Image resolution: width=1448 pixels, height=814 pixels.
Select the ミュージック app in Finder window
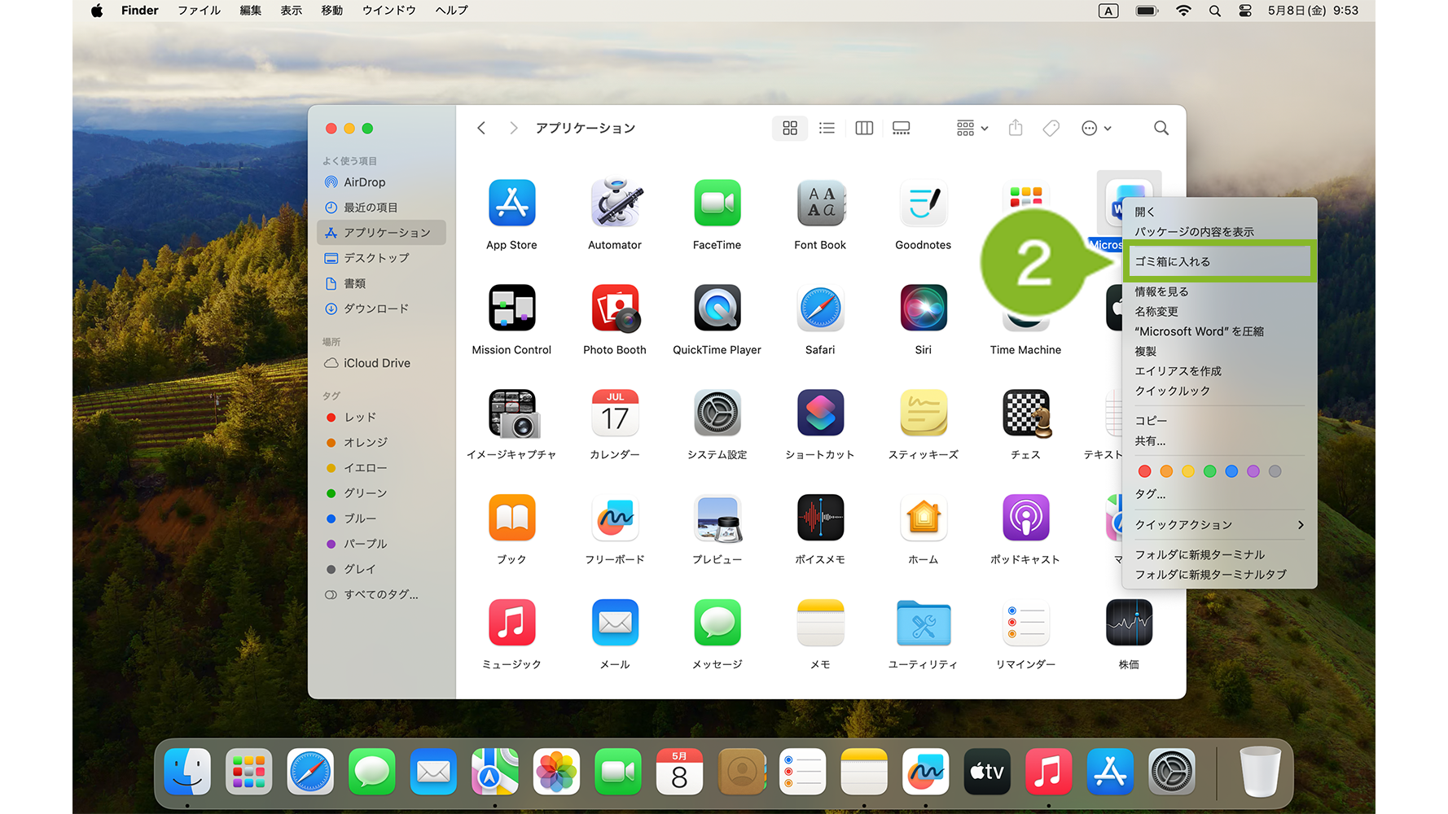tap(511, 623)
